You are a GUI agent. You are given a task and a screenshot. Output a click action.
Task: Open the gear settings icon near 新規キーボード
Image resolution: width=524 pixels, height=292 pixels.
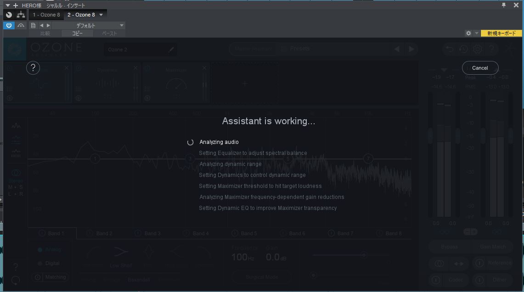(x=468, y=33)
